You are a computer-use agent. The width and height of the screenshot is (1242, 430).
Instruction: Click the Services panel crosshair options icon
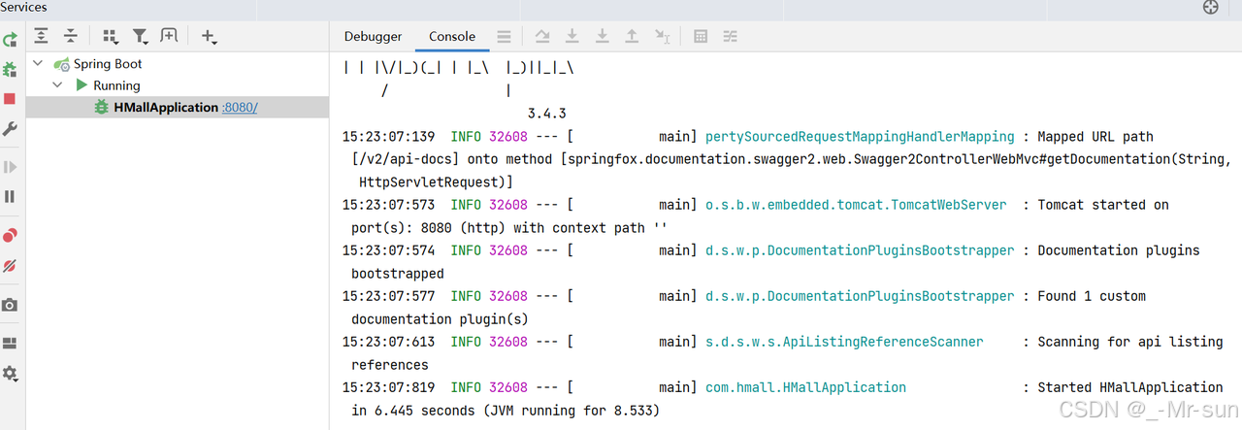click(x=1210, y=8)
